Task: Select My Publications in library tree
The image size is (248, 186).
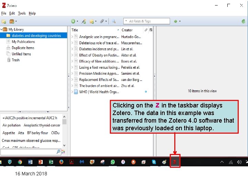Action: coord(23,42)
